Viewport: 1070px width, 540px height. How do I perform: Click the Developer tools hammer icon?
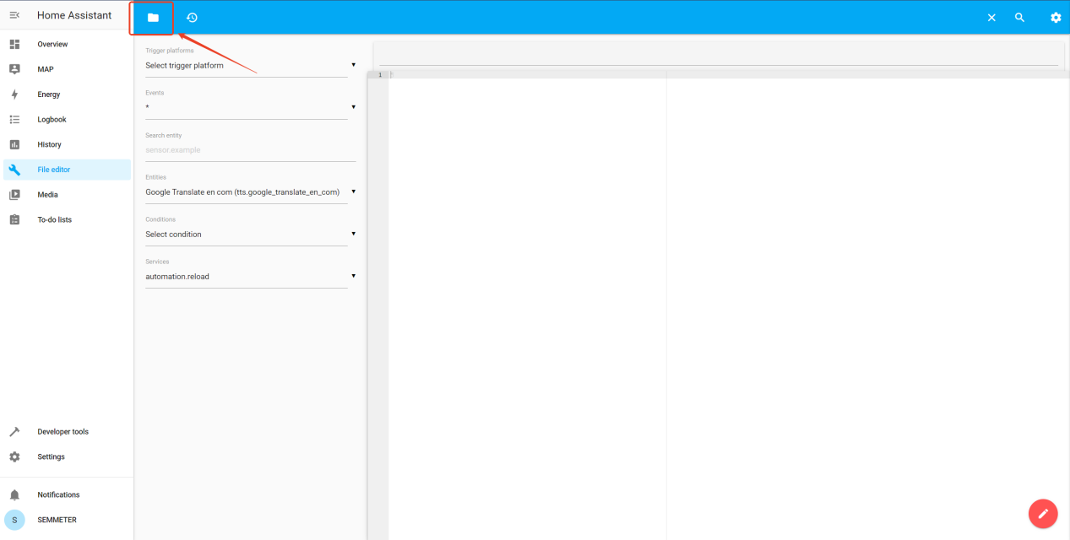[14, 432]
